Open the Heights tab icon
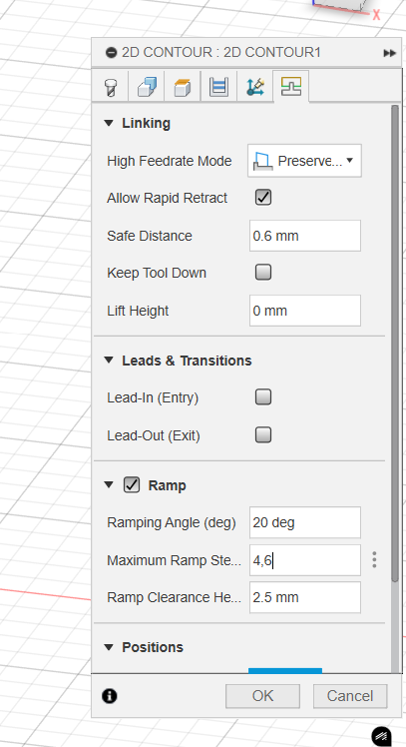The height and width of the screenshot is (747, 406). point(183,87)
